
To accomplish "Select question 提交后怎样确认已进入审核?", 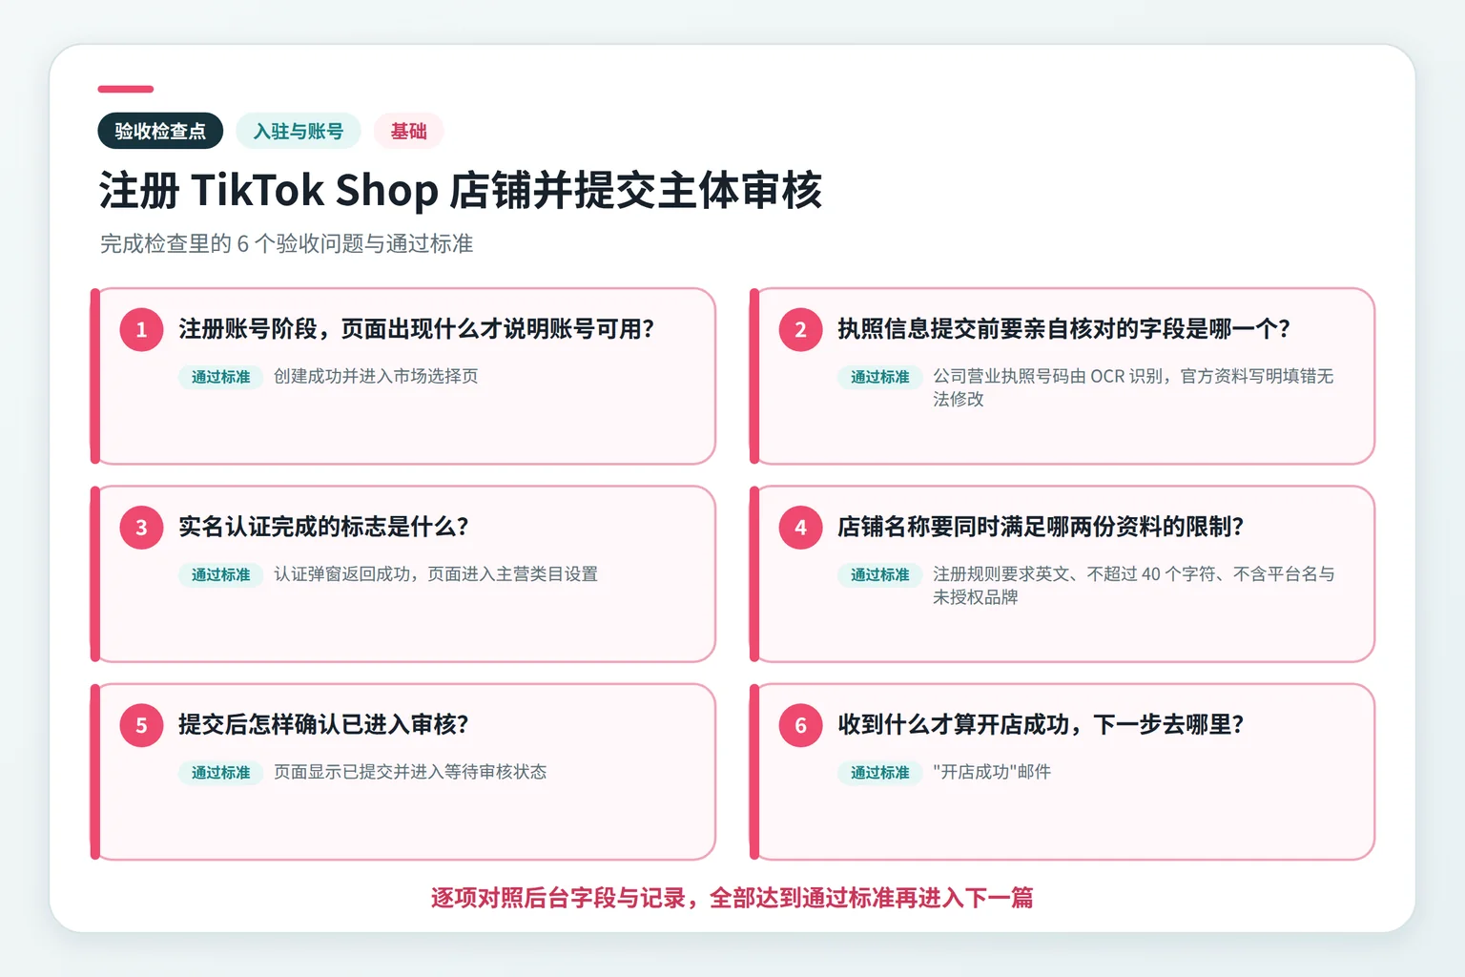I will 323,724.
